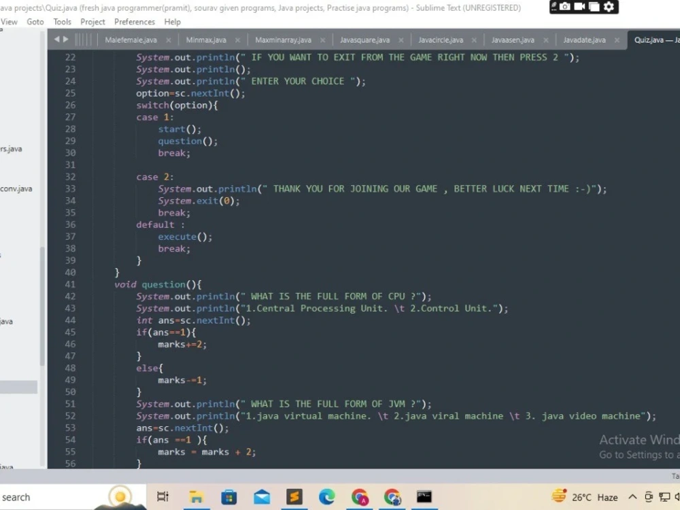Open File Explorer from the taskbar
The width and height of the screenshot is (680, 510).
tap(196, 496)
